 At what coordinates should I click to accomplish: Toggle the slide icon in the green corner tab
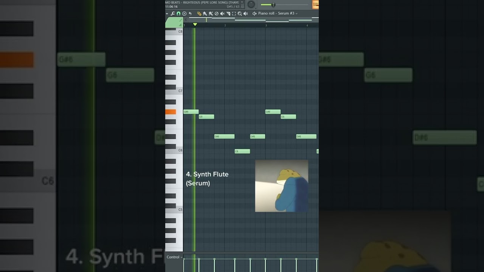point(180,20)
